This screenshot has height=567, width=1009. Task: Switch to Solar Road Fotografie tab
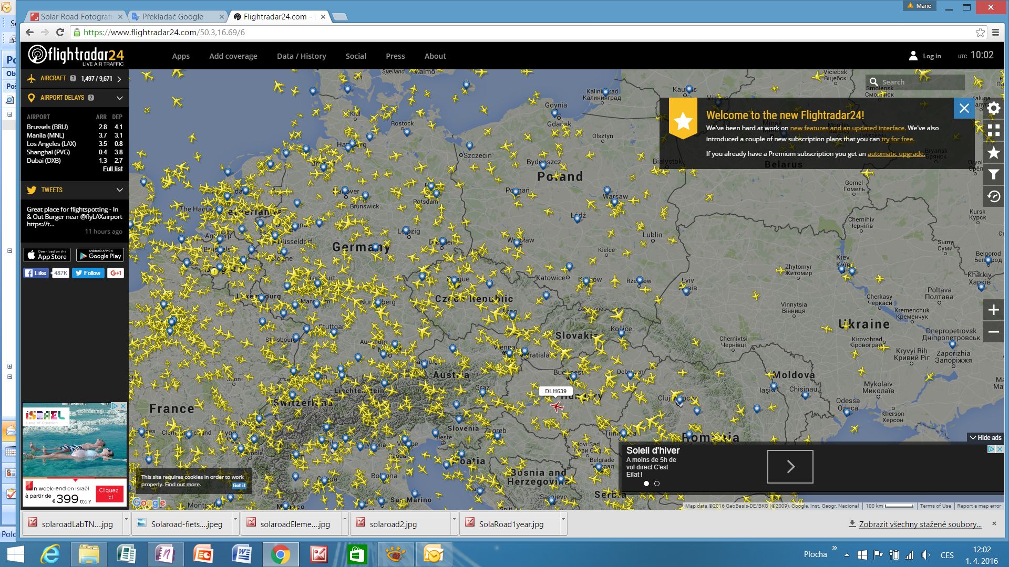click(x=76, y=17)
